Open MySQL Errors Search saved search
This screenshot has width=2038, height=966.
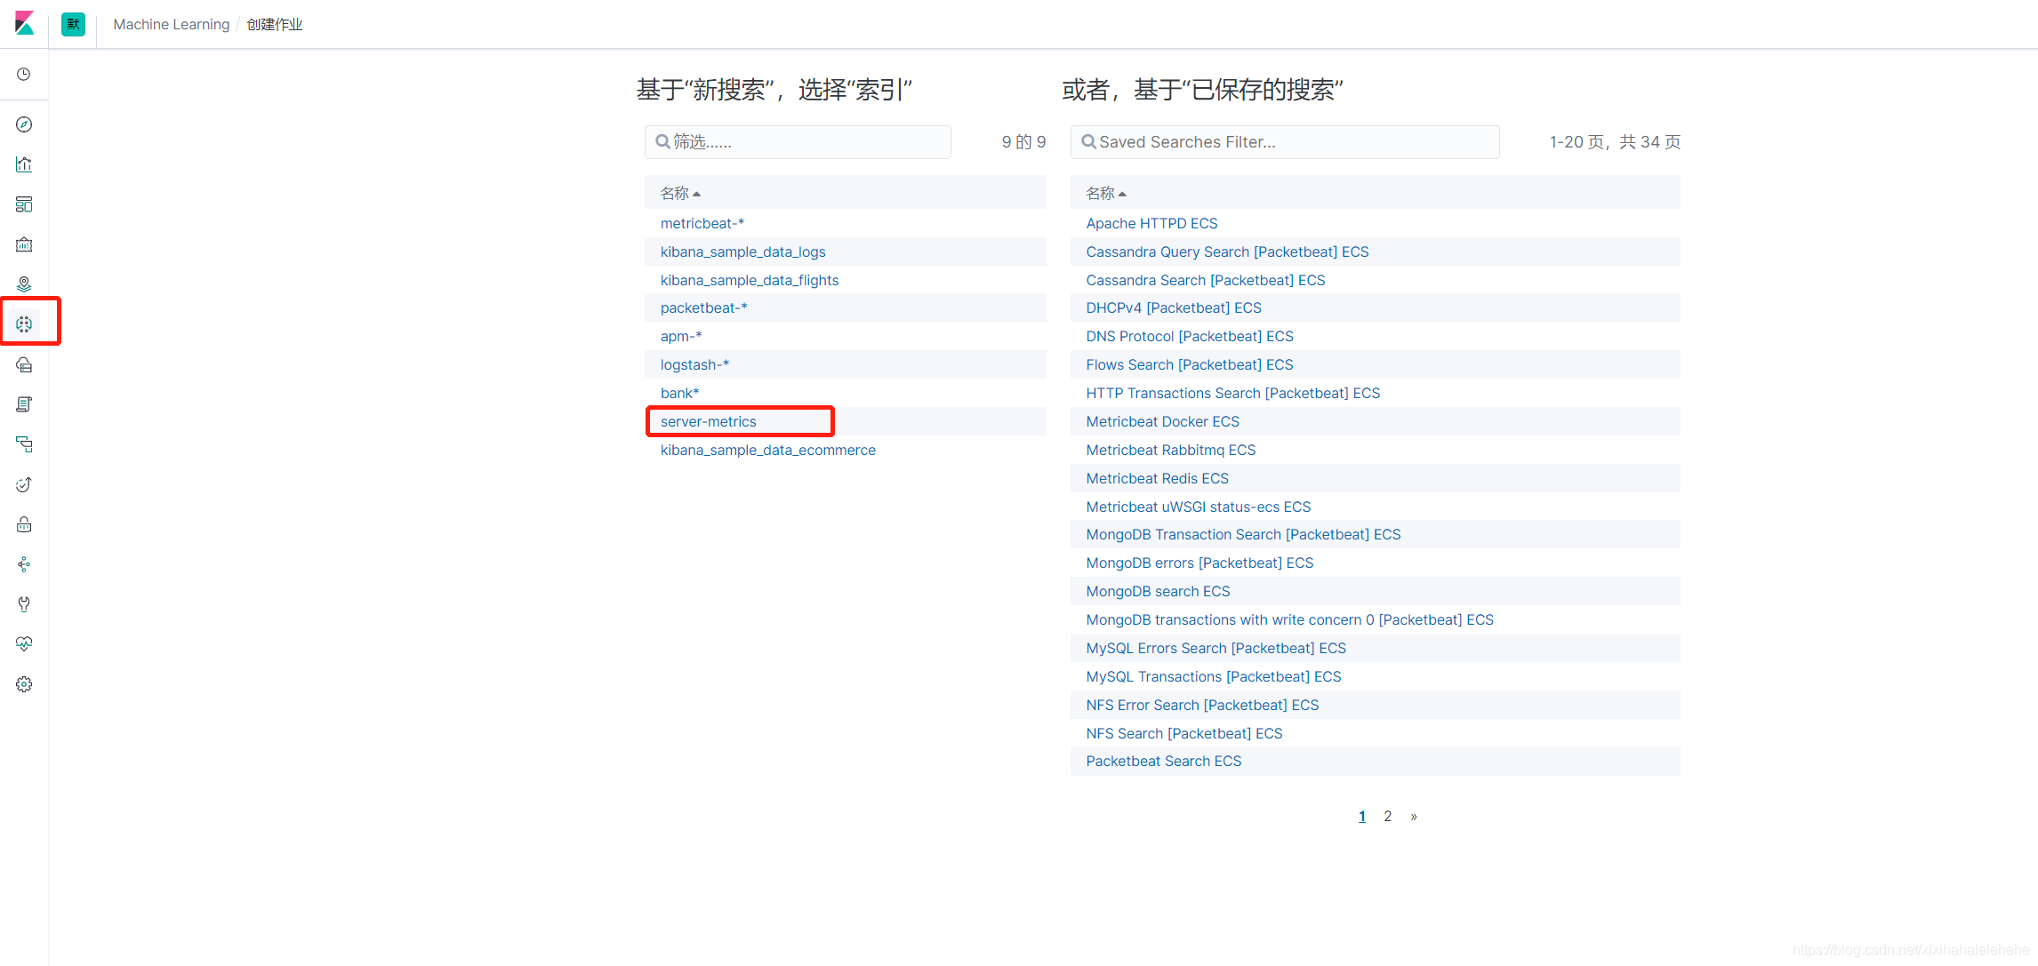click(x=1216, y=648)
